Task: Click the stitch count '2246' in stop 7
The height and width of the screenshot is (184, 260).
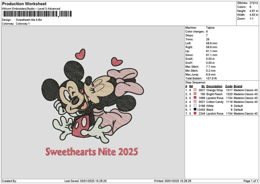Action: [202, 114]
